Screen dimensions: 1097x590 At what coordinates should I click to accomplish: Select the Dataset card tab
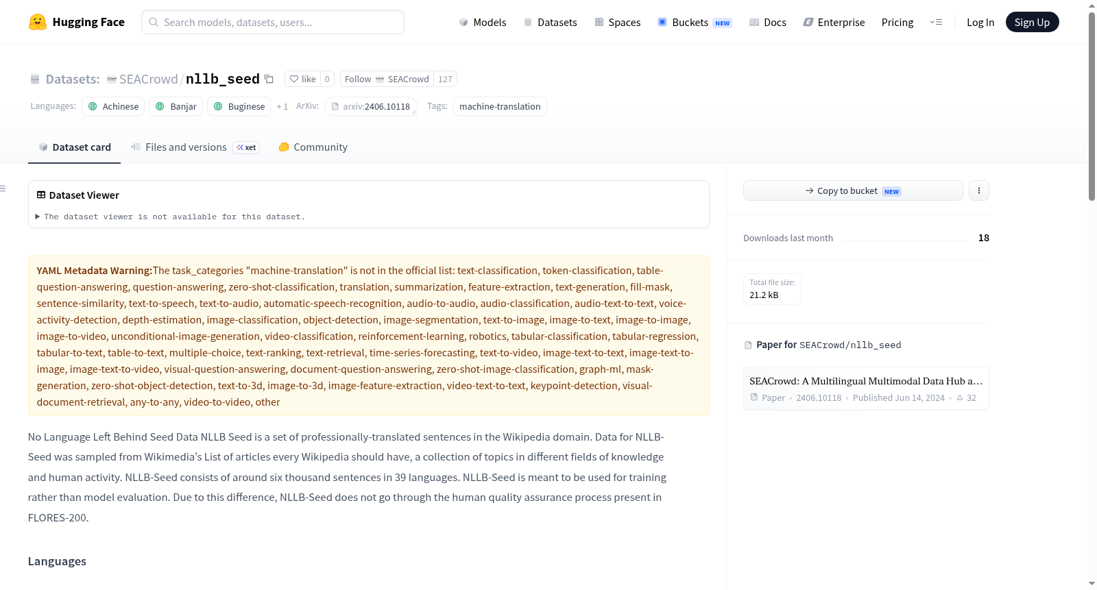pos(74,147)
